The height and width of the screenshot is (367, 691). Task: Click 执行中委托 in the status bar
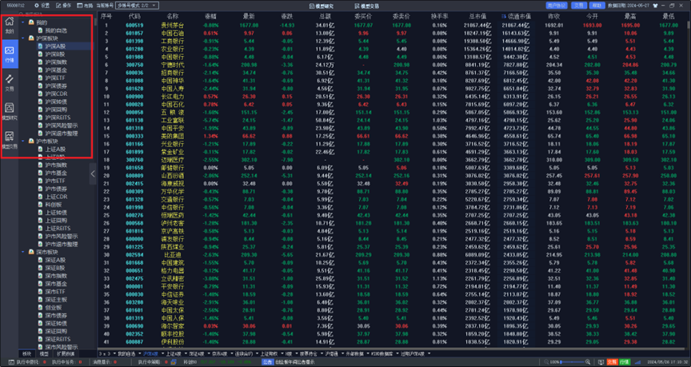pyautogui.click(x=27, y=361)
